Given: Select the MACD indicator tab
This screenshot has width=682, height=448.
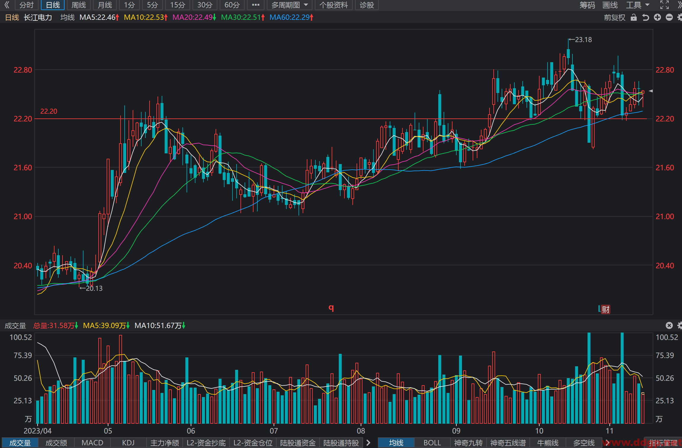Looking at the screenshot, I should (x=92, y=443).
